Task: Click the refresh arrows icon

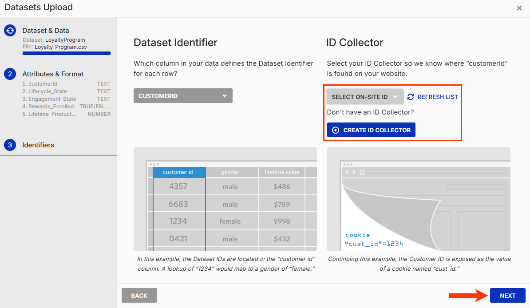Action: point(411,97)
